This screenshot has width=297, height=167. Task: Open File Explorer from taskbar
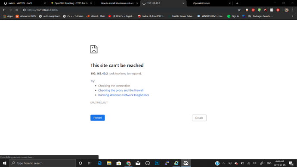click(109, 163)
